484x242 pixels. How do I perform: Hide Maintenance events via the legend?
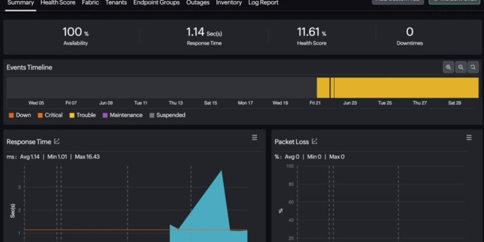(x=122, y=115)
